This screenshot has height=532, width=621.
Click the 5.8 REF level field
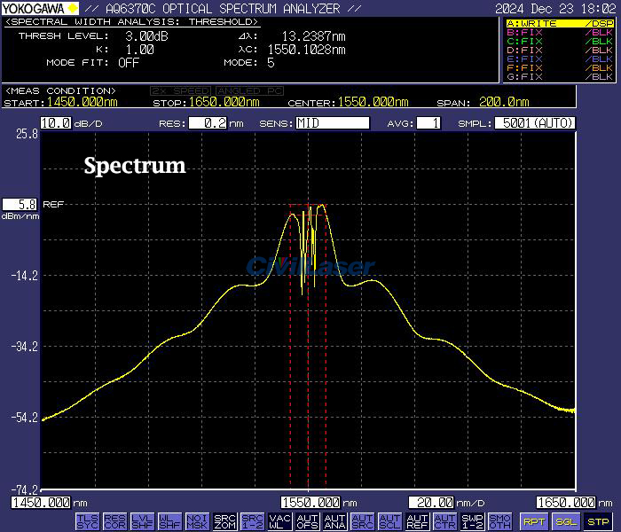click(x=20, y=204)
